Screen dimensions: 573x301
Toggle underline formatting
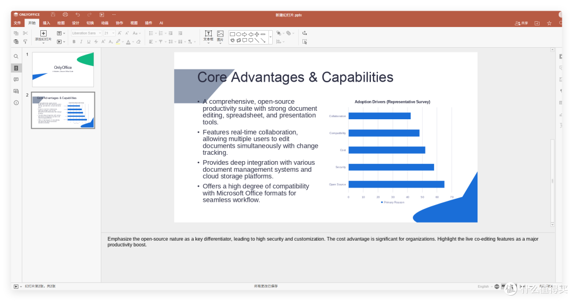pos(89,41)
